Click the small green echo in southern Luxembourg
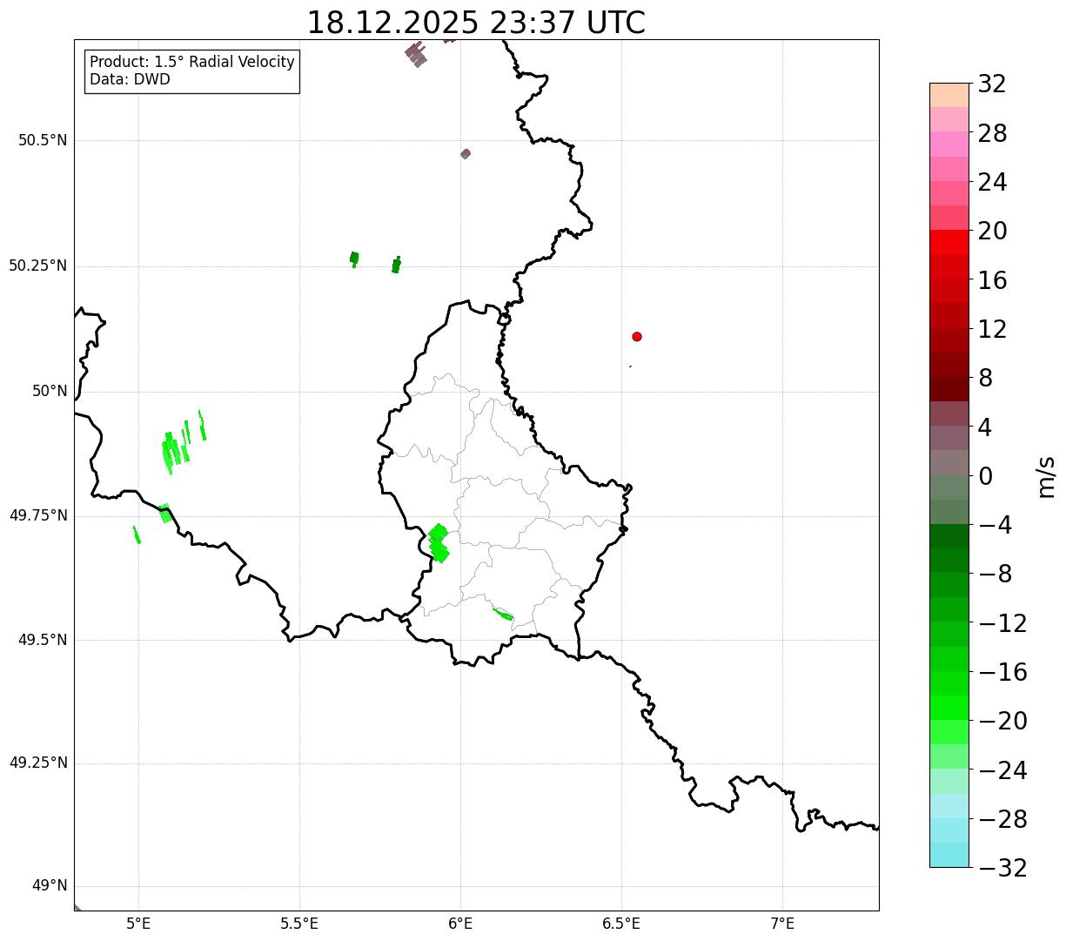Image resolution: width=1066 pixels, height=941 pixels. [503, 615]
